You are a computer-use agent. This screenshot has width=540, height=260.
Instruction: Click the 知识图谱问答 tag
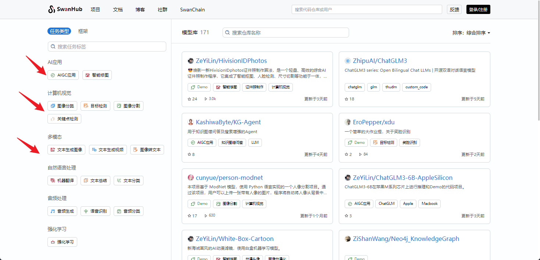point(232,143)
